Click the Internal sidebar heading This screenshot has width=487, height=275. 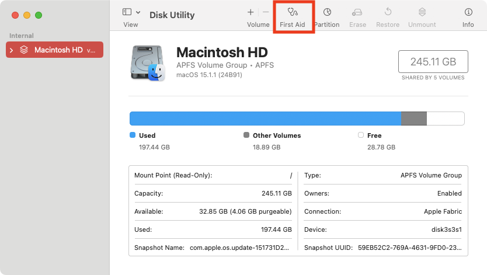click(22, 36)
